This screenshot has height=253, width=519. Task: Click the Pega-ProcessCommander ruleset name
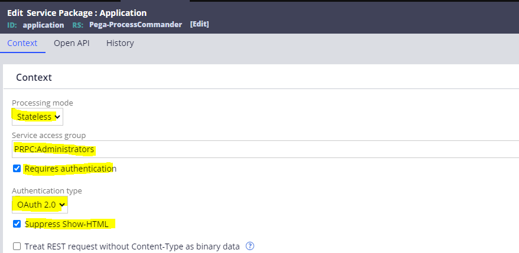pos(137,25)
